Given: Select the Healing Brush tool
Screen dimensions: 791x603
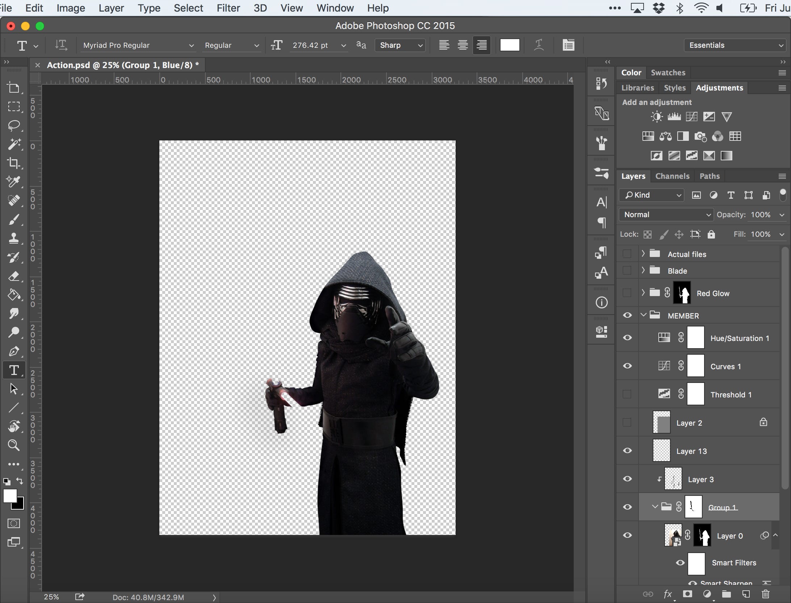Looking at the screenshot, I should pyautogui.click(x=14, y=200).
